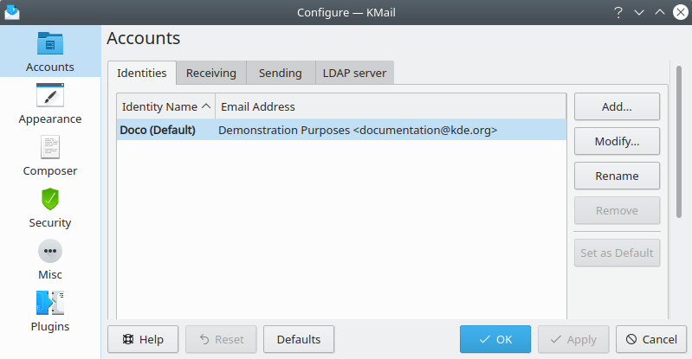Select the Plugins icon in sidebar
The width and height of the screenshot is (692, 359).
[x=50, y=303]
